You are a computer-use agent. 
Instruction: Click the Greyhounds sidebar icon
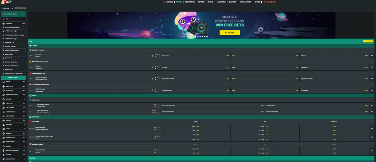3,116
